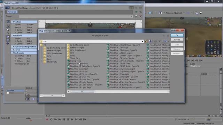Click the disabled Add button
Image resolution: width=223 pixels, height=125 pixels.
tap(177, 45)
